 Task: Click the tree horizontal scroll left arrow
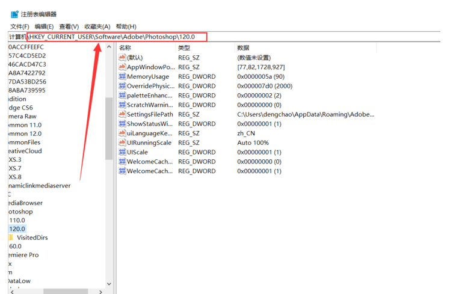point(12,292)
